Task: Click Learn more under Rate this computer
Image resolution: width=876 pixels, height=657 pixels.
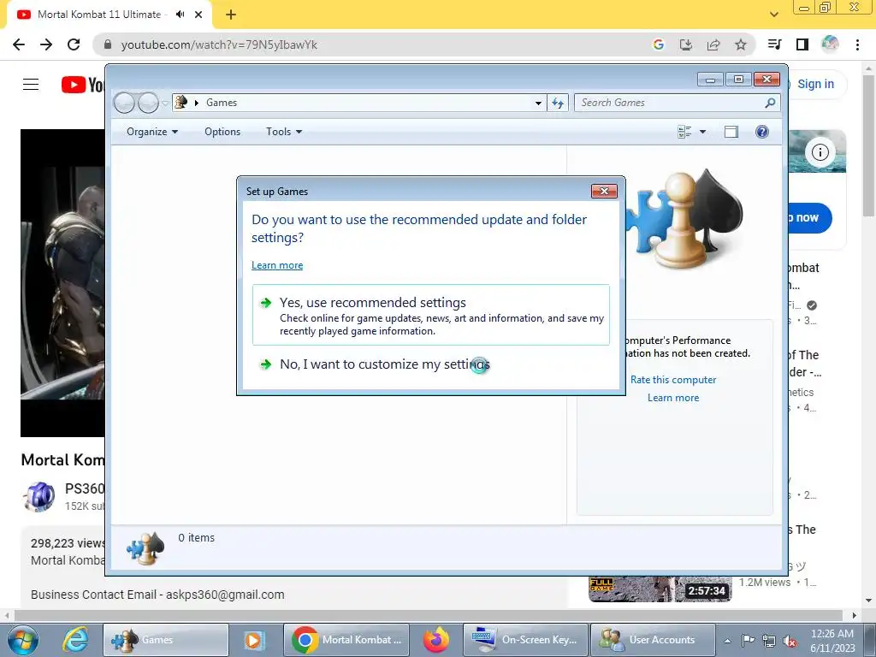Action: (673, 398)
